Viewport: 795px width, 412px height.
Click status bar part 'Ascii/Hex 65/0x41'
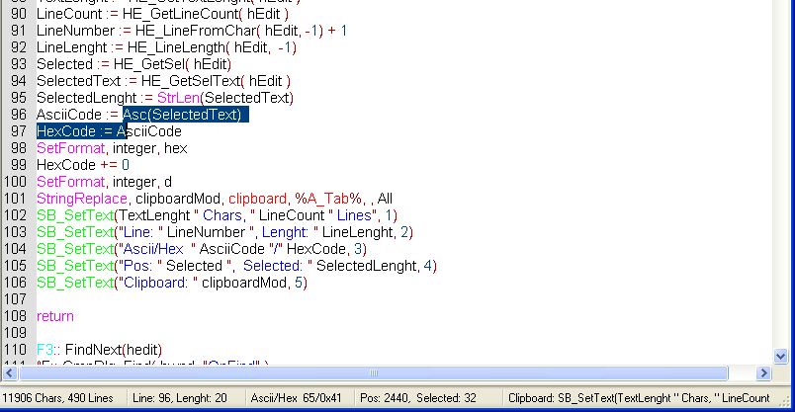point(296,398)
